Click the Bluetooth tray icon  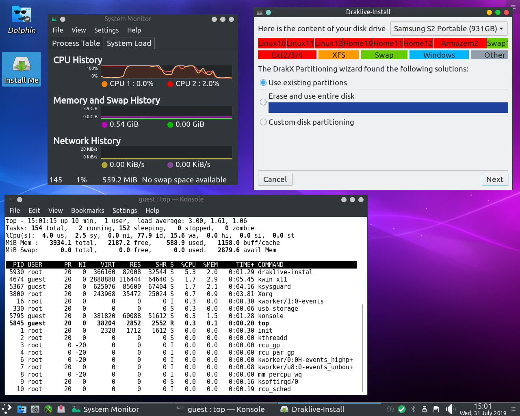[x=413, y=409]
